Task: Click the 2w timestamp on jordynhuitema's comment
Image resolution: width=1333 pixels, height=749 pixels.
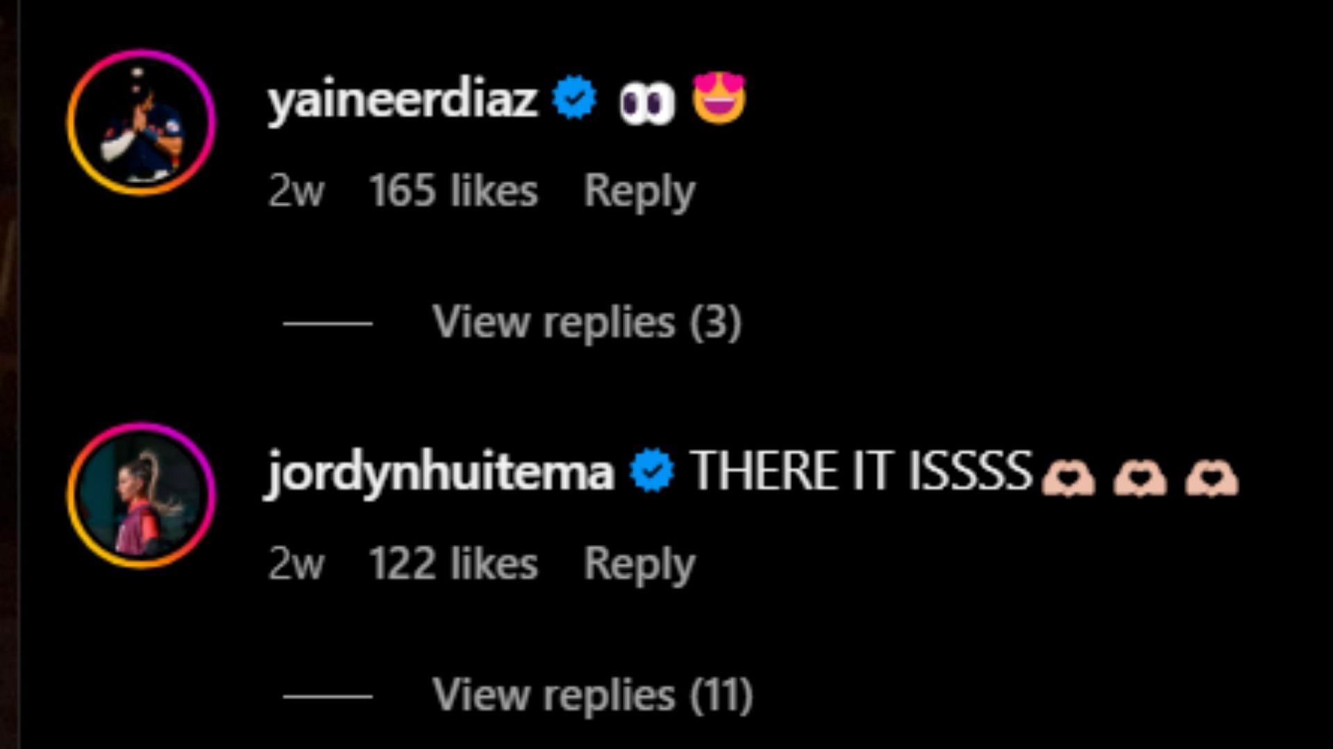Action: (296, 564)
